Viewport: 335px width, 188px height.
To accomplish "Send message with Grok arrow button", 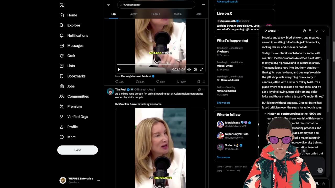I will pyautogui.click(x=320, y=170).
